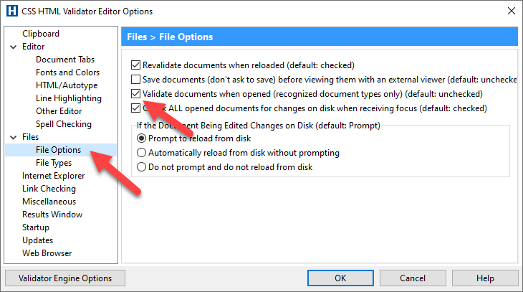Open the Clipboard options page
The height and width of the screenshot is (292, 523).
41,34
